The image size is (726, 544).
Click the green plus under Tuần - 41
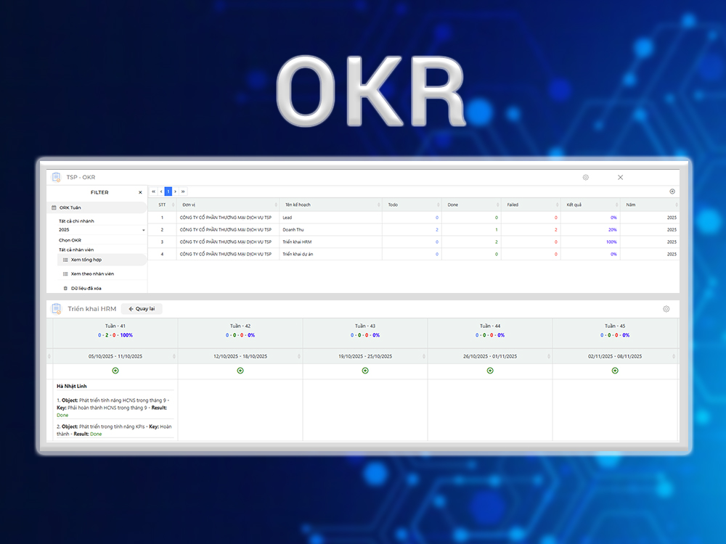[115, 371]
